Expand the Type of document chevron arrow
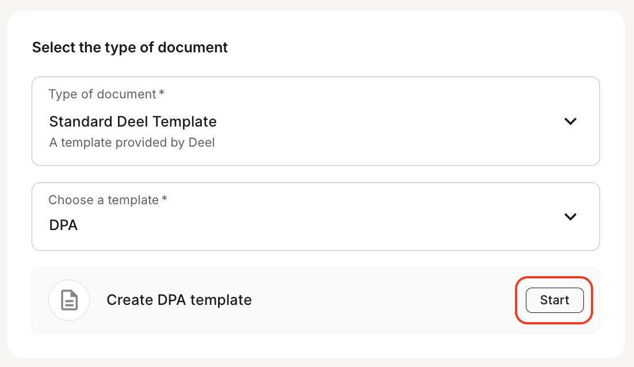This screenshot has height=367, width=634. pos(570,121)
